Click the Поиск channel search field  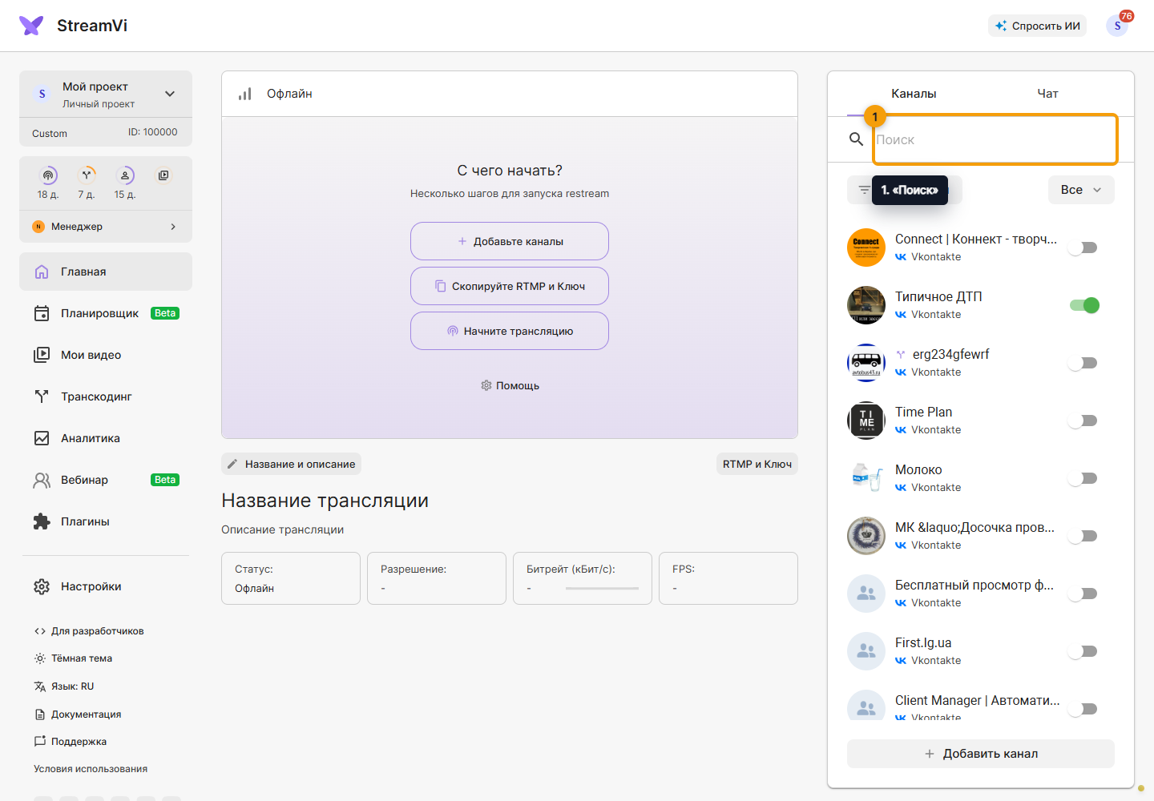(x=995, y=139)
